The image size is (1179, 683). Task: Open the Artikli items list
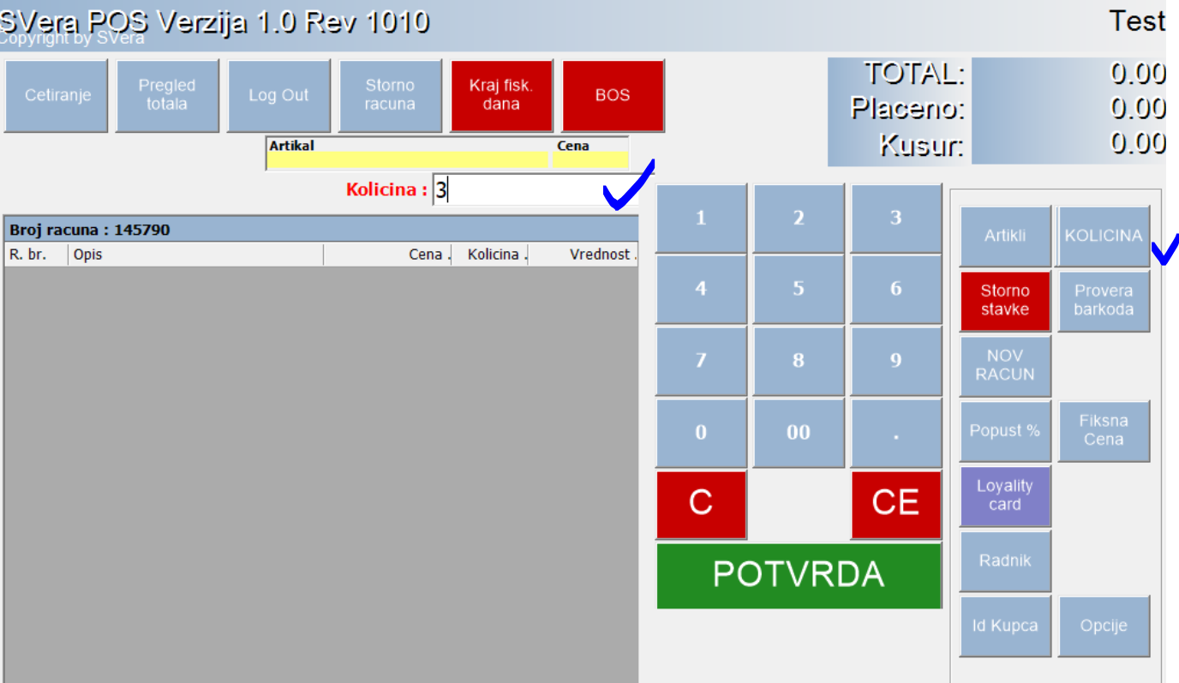coord(1005,236)
